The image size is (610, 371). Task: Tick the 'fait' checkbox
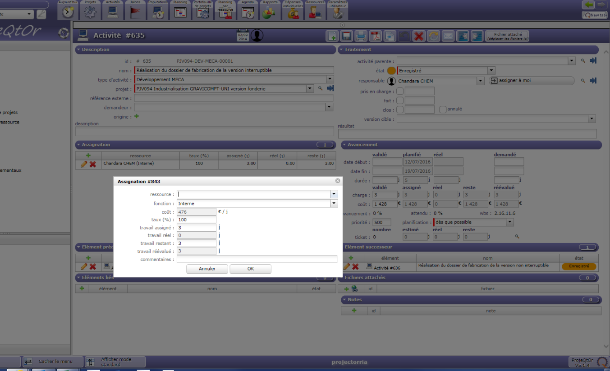pos(400,101)
